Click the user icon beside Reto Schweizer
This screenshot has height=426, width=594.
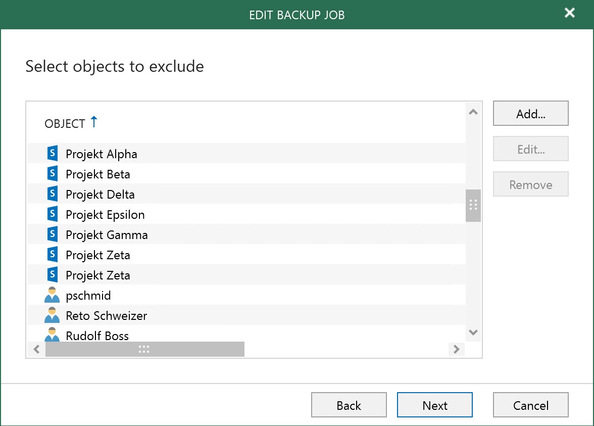coord(52,315)
